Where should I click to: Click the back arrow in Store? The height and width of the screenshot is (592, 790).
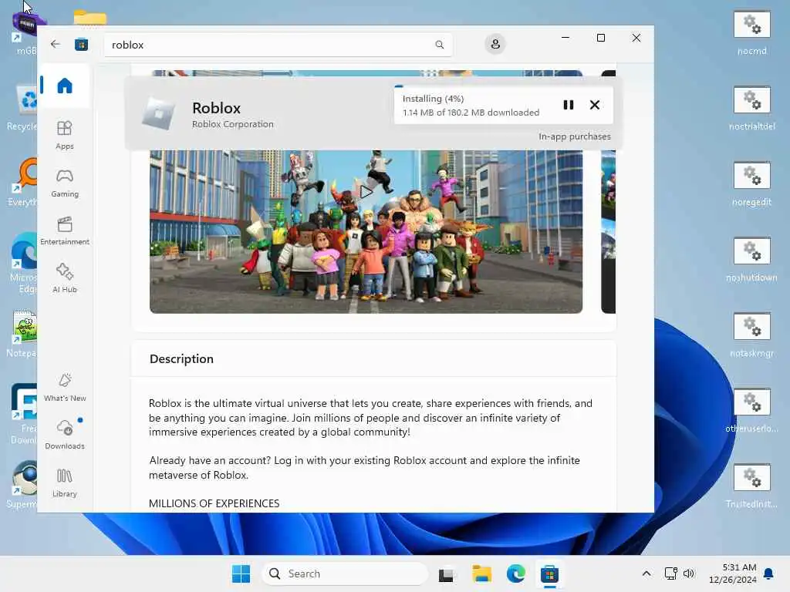[56, 44]
